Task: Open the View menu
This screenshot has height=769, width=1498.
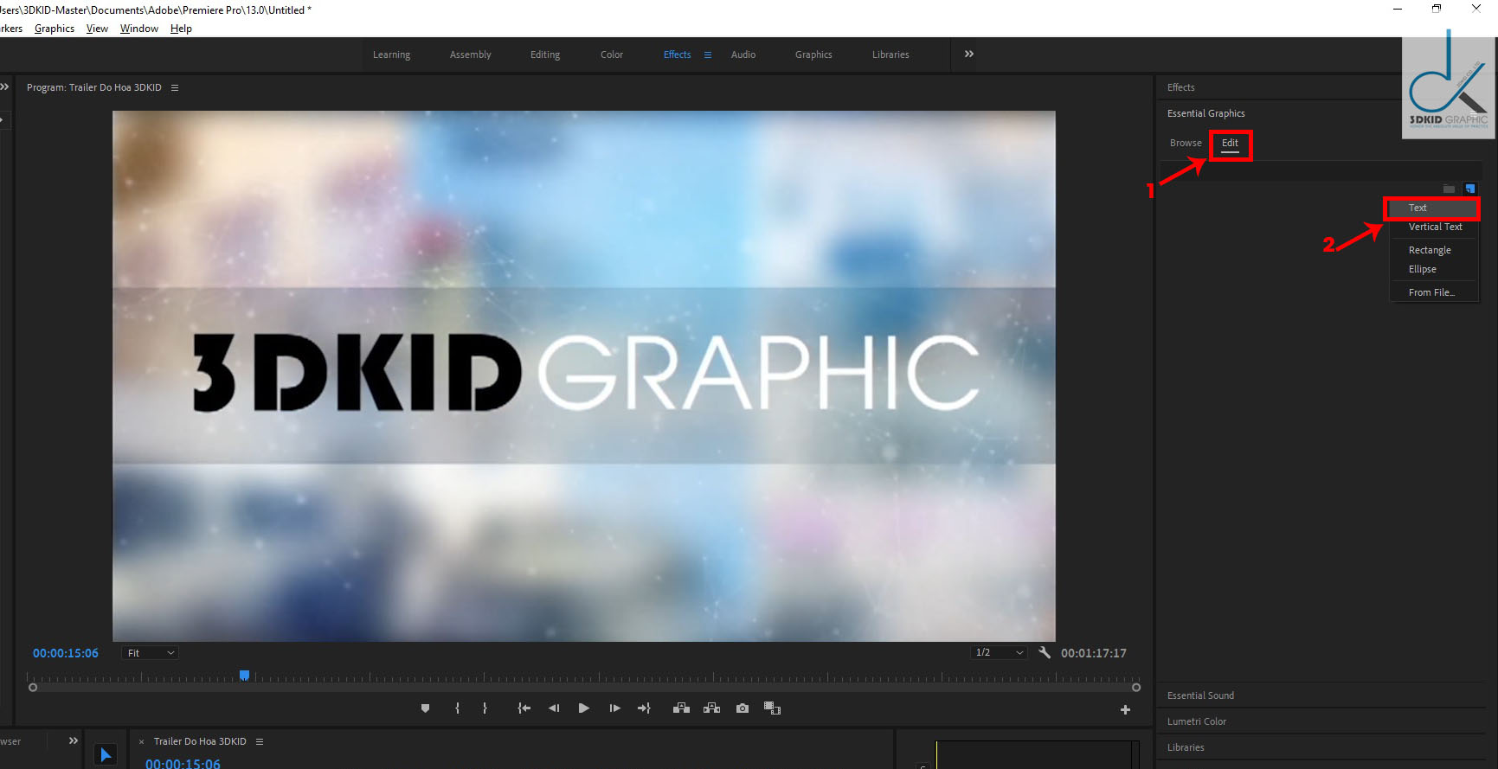Action: [x=97, y=29]
